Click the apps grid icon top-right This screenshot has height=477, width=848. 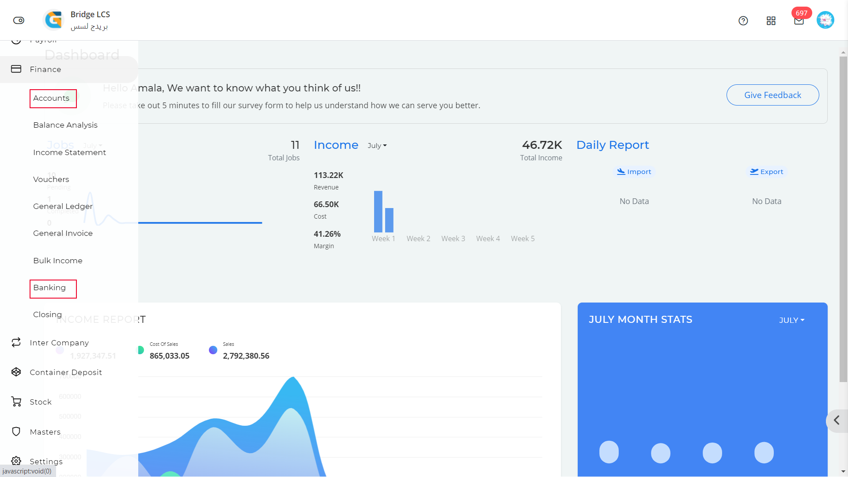771,20
